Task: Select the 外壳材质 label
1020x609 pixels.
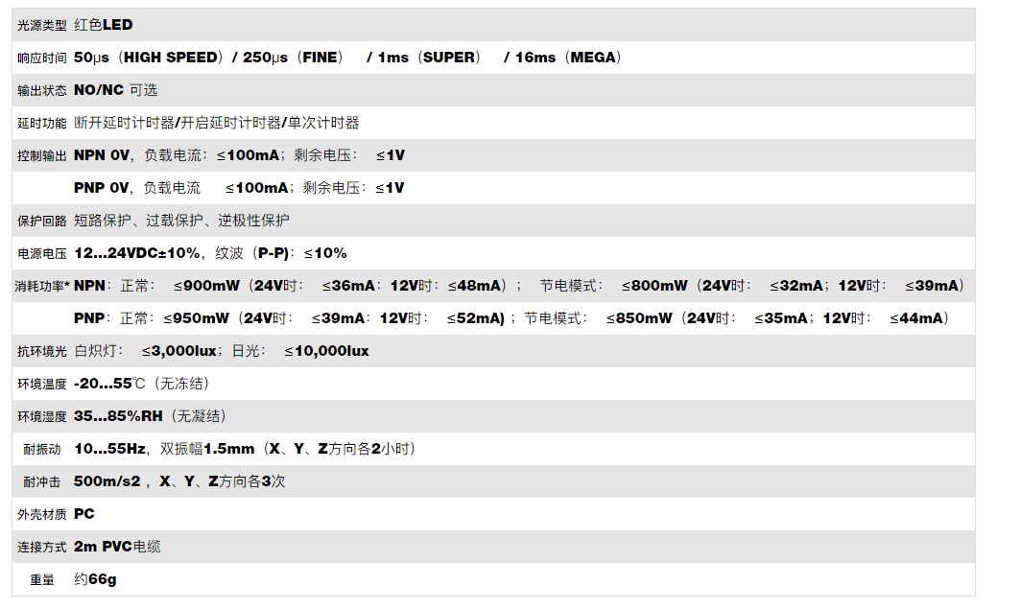Action: [x=41, y=515]
